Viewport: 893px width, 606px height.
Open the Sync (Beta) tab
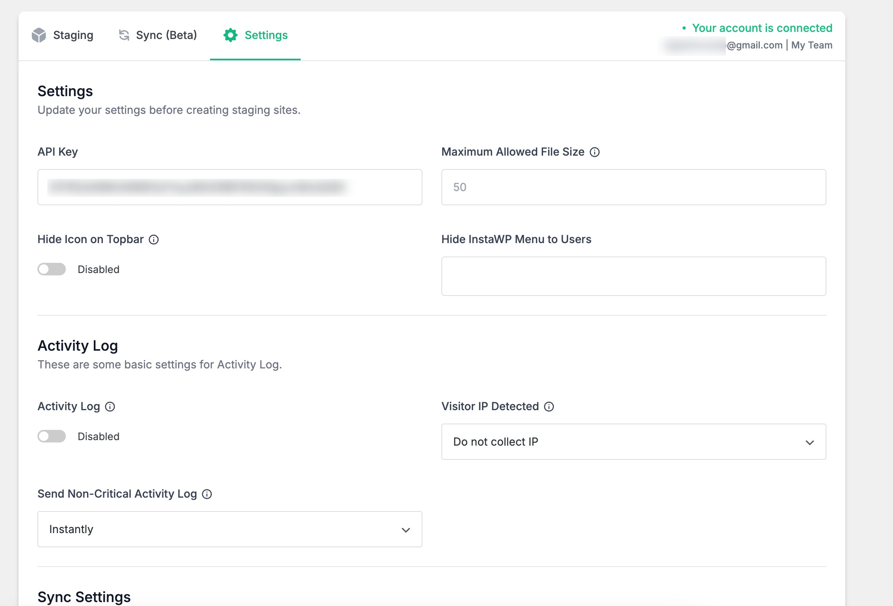pos(166,35)
